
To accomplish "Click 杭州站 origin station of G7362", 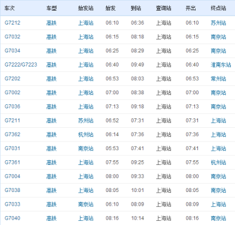I will (86, 134).
